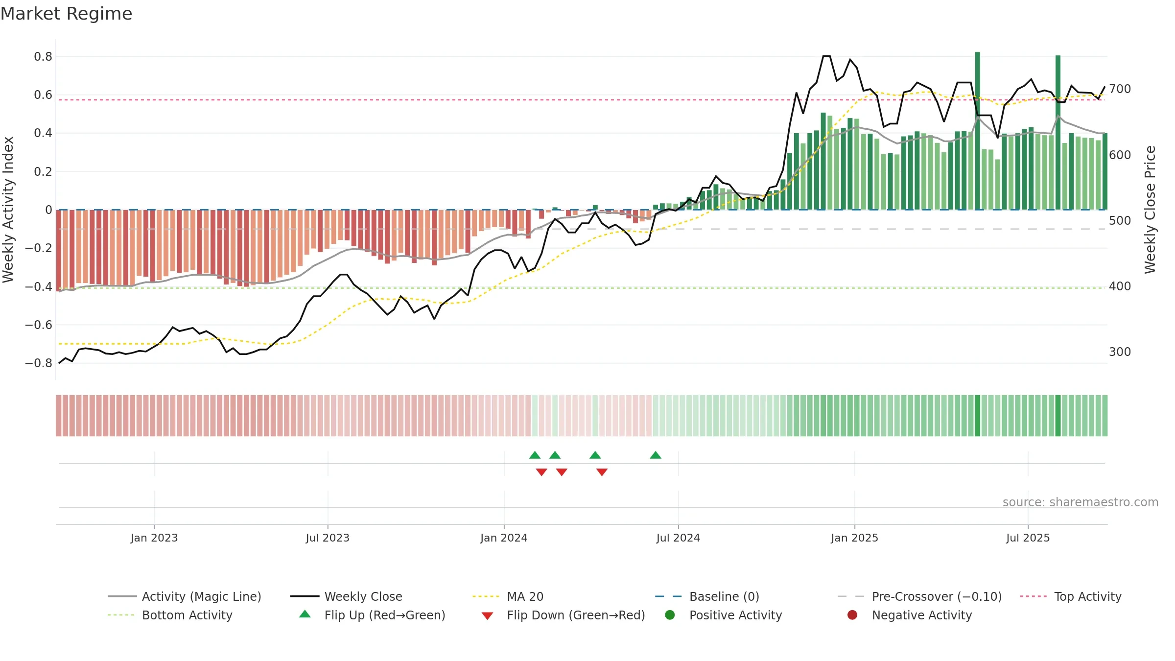
Task: Select the middle red flip-down triangle marker
Action: click(562, 472)
